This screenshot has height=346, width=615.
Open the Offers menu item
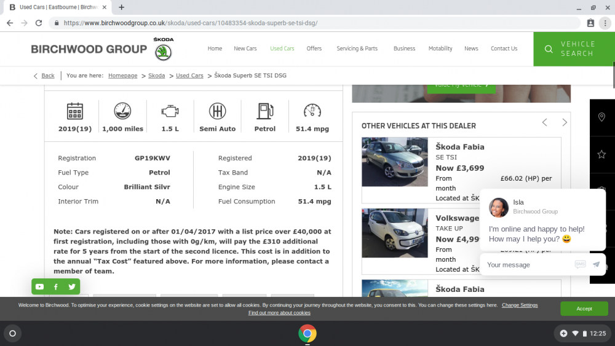[314, 49]
